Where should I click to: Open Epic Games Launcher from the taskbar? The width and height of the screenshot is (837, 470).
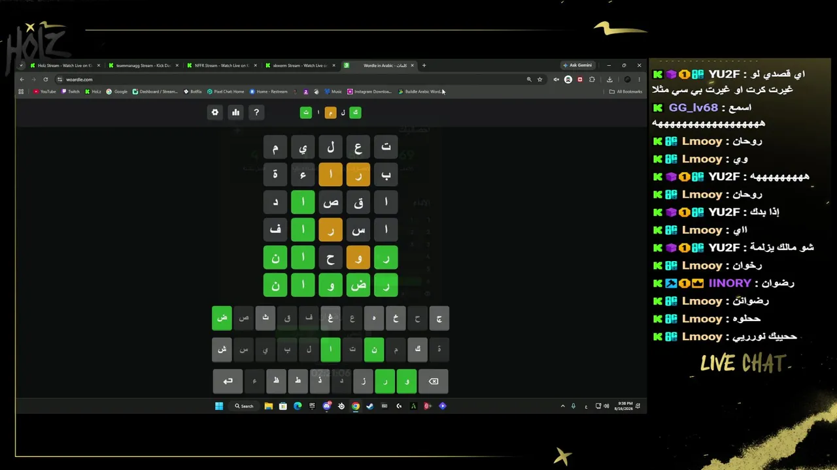click(x=312, y=406)
